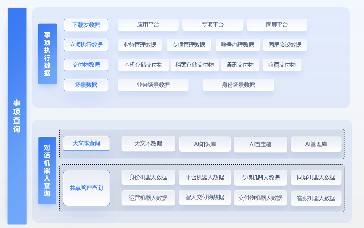The height and width of the screenshot is (228, 364).
Task: Select the 对话机器人查询 section tab
Action: coord(47,170)
